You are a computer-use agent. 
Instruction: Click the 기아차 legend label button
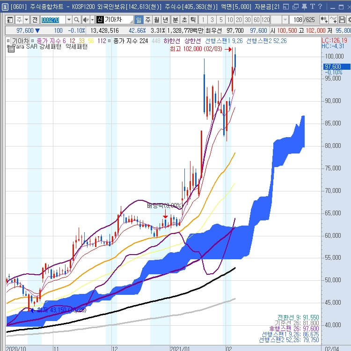pos(21,41)
